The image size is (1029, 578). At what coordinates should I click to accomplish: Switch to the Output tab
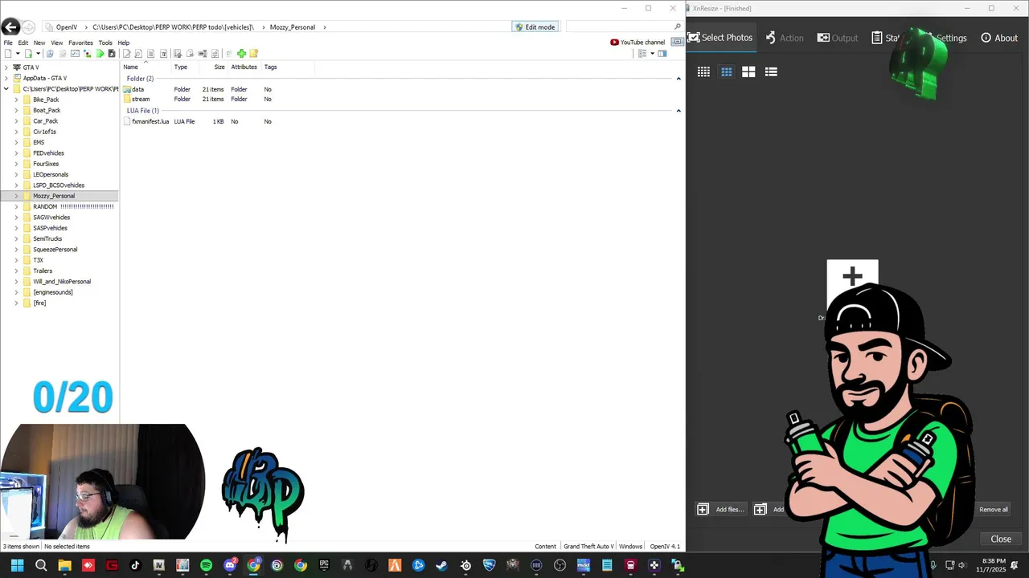pos(838,38)
